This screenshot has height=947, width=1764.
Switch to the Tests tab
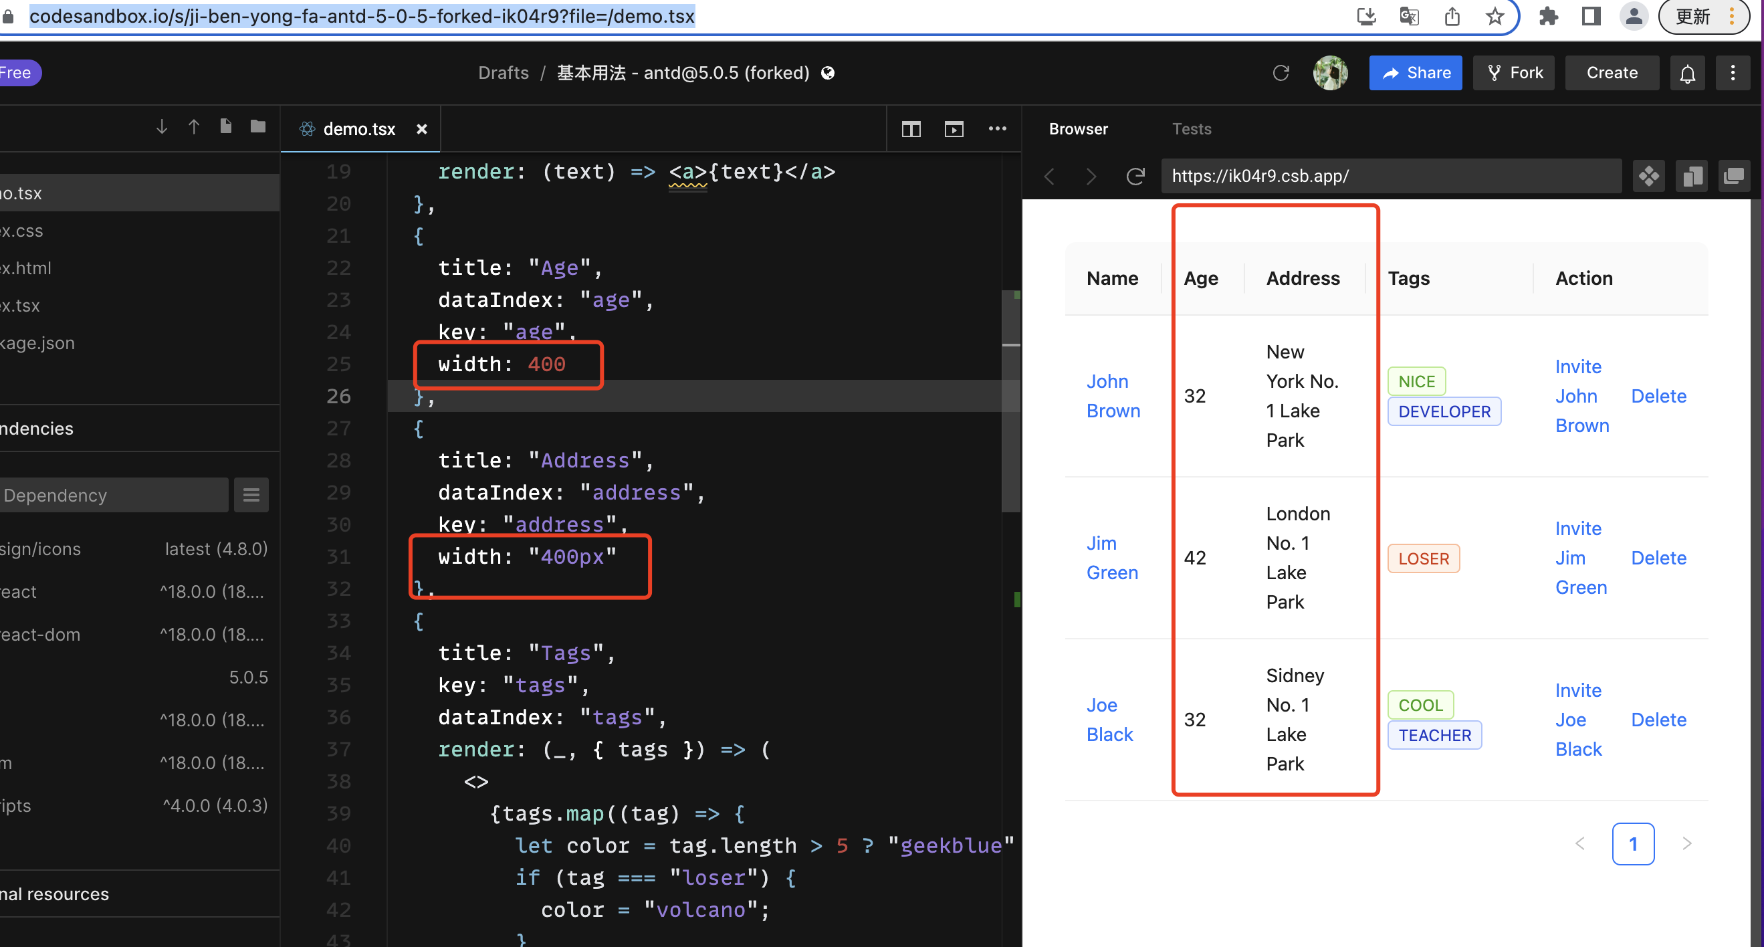click(x=1192, y=128)
